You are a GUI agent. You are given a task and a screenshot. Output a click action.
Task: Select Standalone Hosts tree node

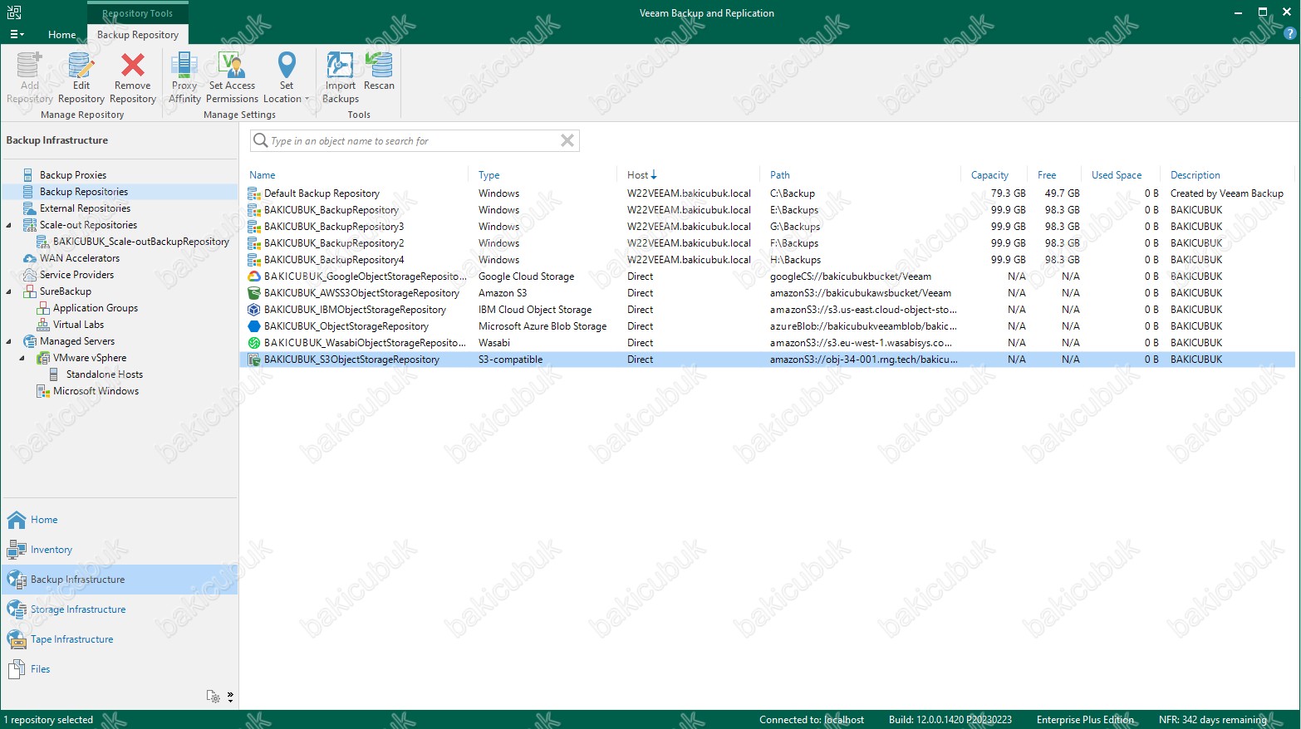(105, 374)
